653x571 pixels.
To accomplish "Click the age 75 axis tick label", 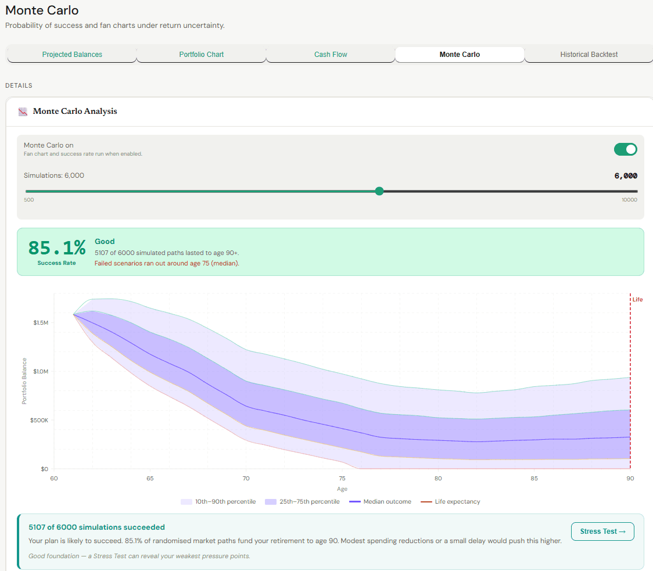I will [342, 478].
